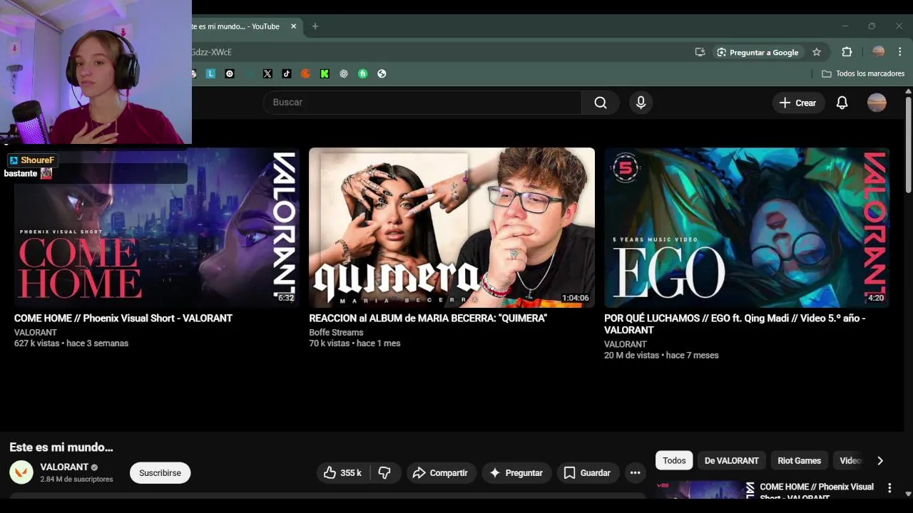Open Boffe Streams channel link
The image size is (913, 513).
point(336,333)
